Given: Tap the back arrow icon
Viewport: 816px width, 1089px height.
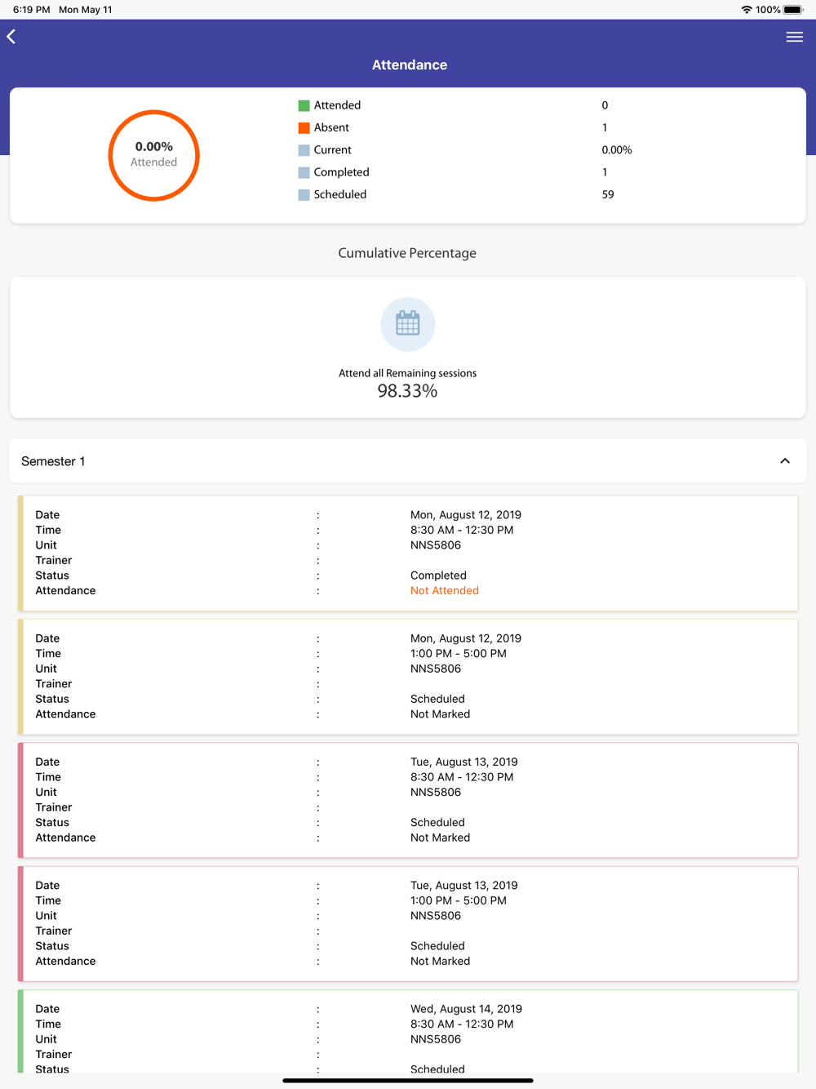Looking at the screenshot, I should click(x=11, y=37).
